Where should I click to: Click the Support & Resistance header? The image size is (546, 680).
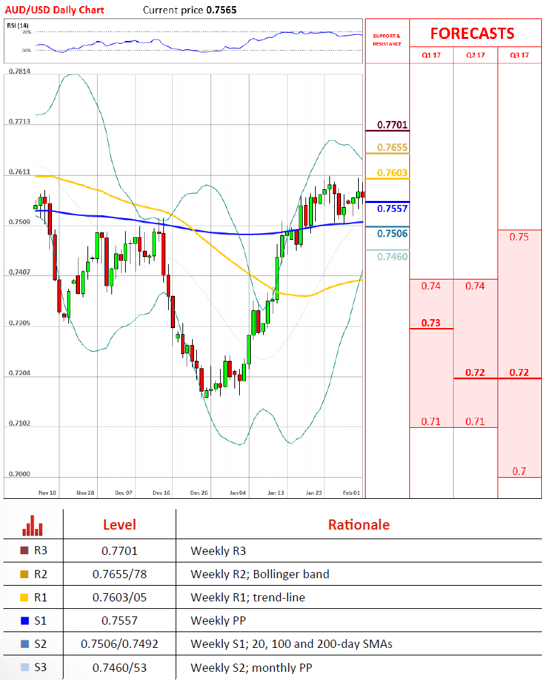point(387,40)
